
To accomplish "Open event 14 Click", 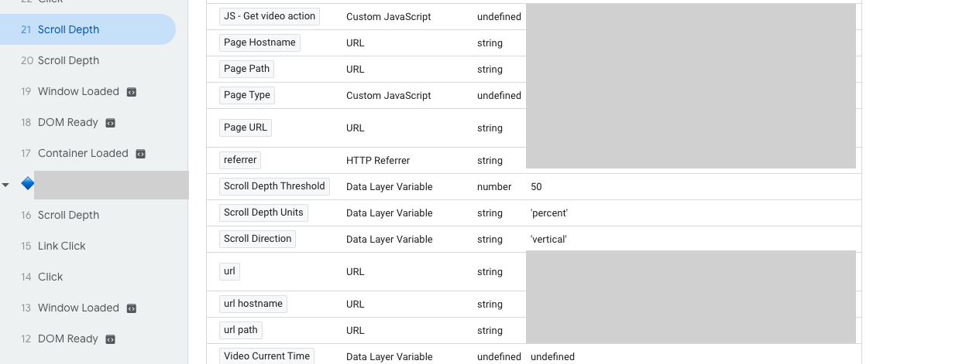I will (50, 277).
